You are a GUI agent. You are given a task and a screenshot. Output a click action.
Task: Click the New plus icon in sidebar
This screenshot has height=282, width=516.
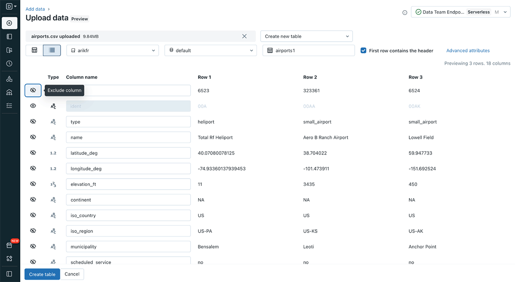[9, 23]
